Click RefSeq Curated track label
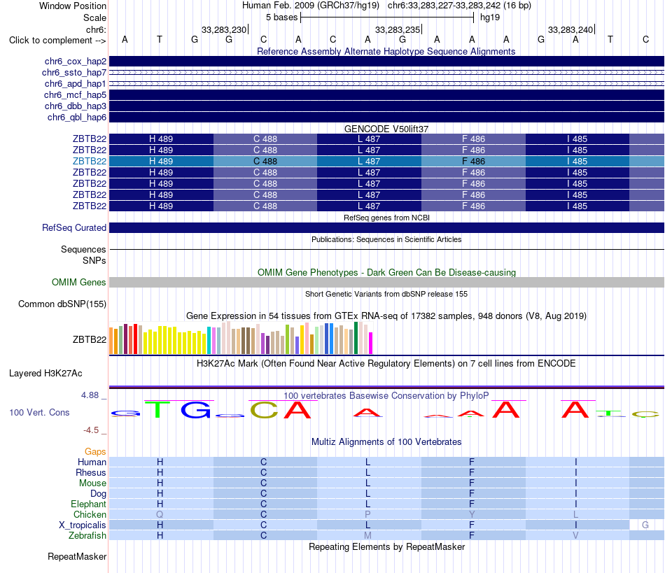Image resolution: width=665 pixels, height=573 pixels. click(x=74, y=227)
